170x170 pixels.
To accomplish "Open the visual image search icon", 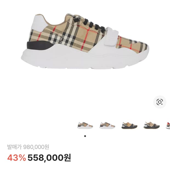I will pos(160,102).
